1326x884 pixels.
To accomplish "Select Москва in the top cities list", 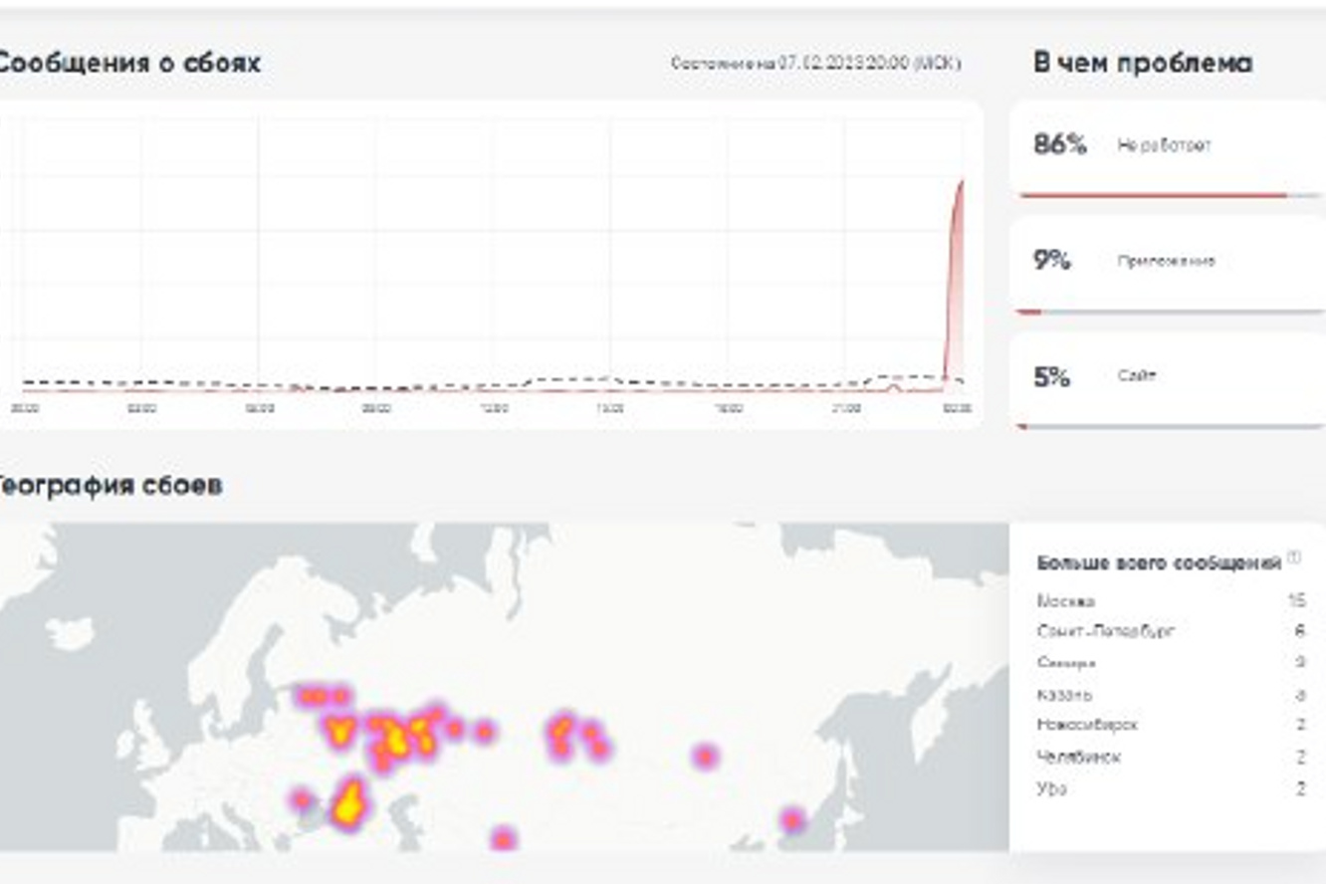I will pos(1066,601).
